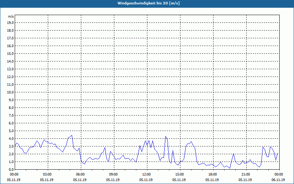Select the 1,0 y-axis label
The image size is (294, 184).
tap(11, 162)
